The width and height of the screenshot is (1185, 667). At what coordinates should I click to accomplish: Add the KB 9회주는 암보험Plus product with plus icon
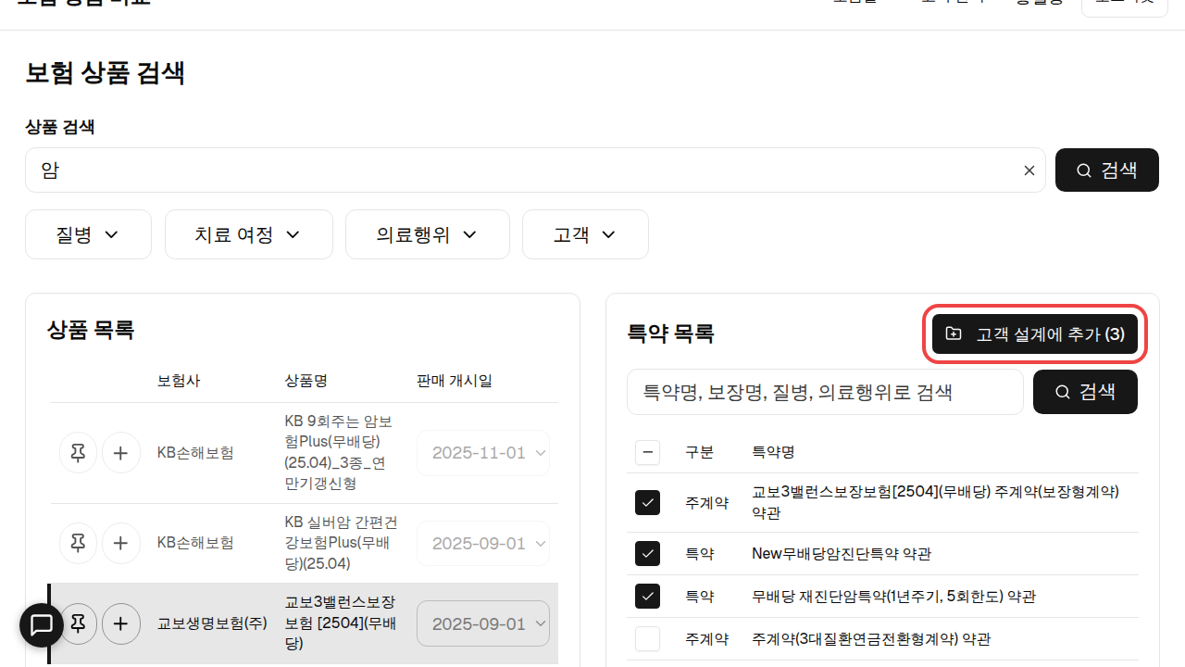tap(121, 453)
